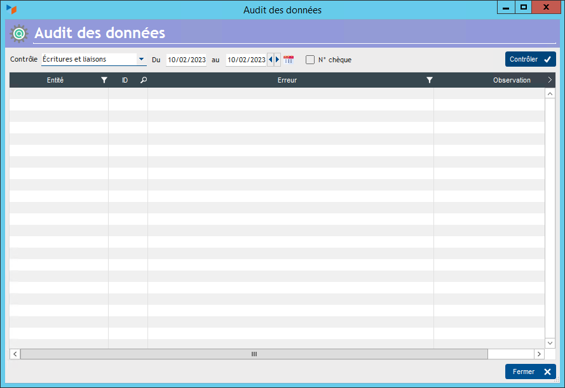Click the magnifier icon in ID column
The height and width of the screenshot is (388, 565).
pyautogui.click(x=144, y=81)
